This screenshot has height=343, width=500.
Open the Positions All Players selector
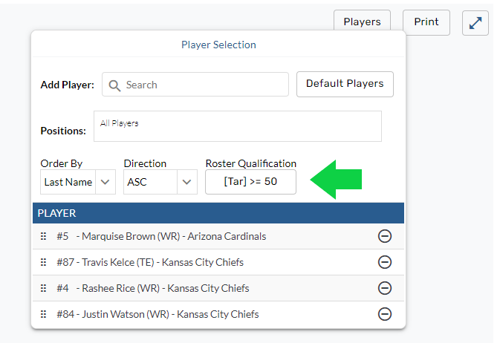[237, 126]
